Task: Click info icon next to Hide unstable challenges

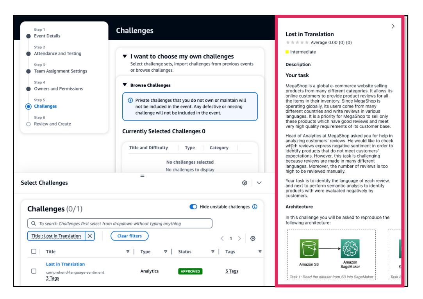Action: point(255,206)
